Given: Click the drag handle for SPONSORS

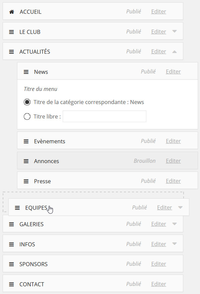Looking at the screenshot, I should tap(11, 264).
